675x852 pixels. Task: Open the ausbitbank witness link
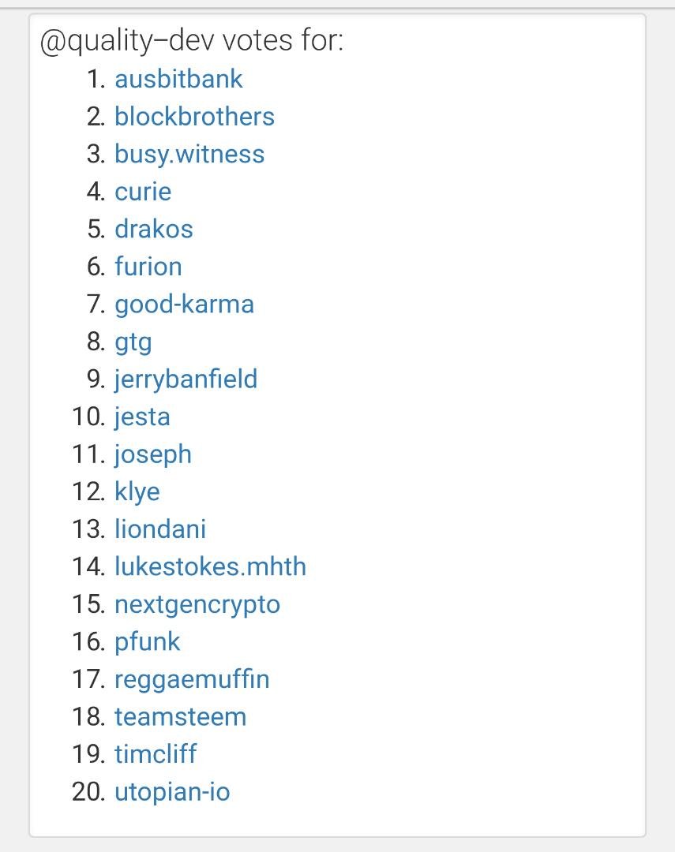[x=178, y=80]
